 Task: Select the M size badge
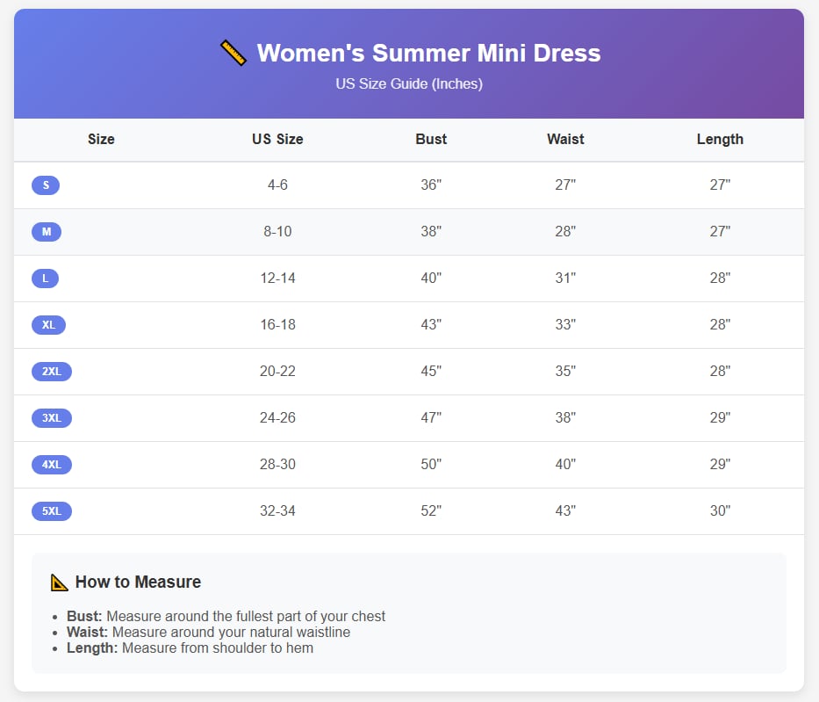(x=47, y=232)
